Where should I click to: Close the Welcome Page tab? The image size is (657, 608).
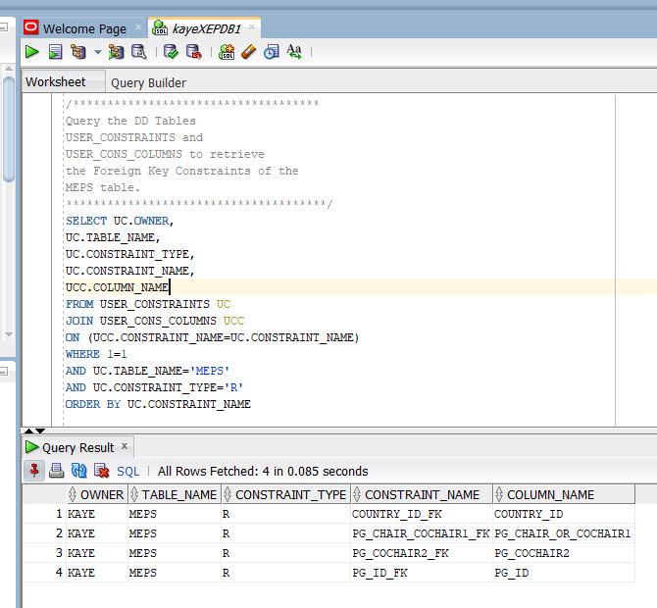click(x=138, y=27)
